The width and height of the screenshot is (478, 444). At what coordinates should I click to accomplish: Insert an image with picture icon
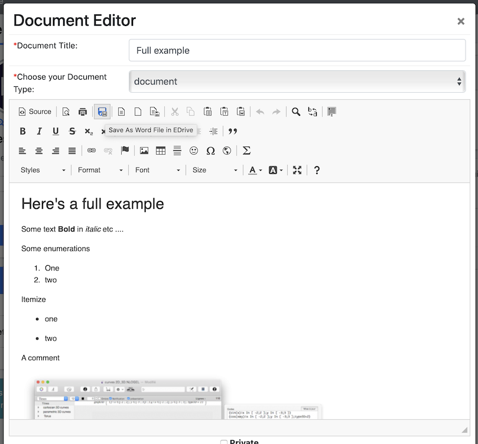point(144,151)
